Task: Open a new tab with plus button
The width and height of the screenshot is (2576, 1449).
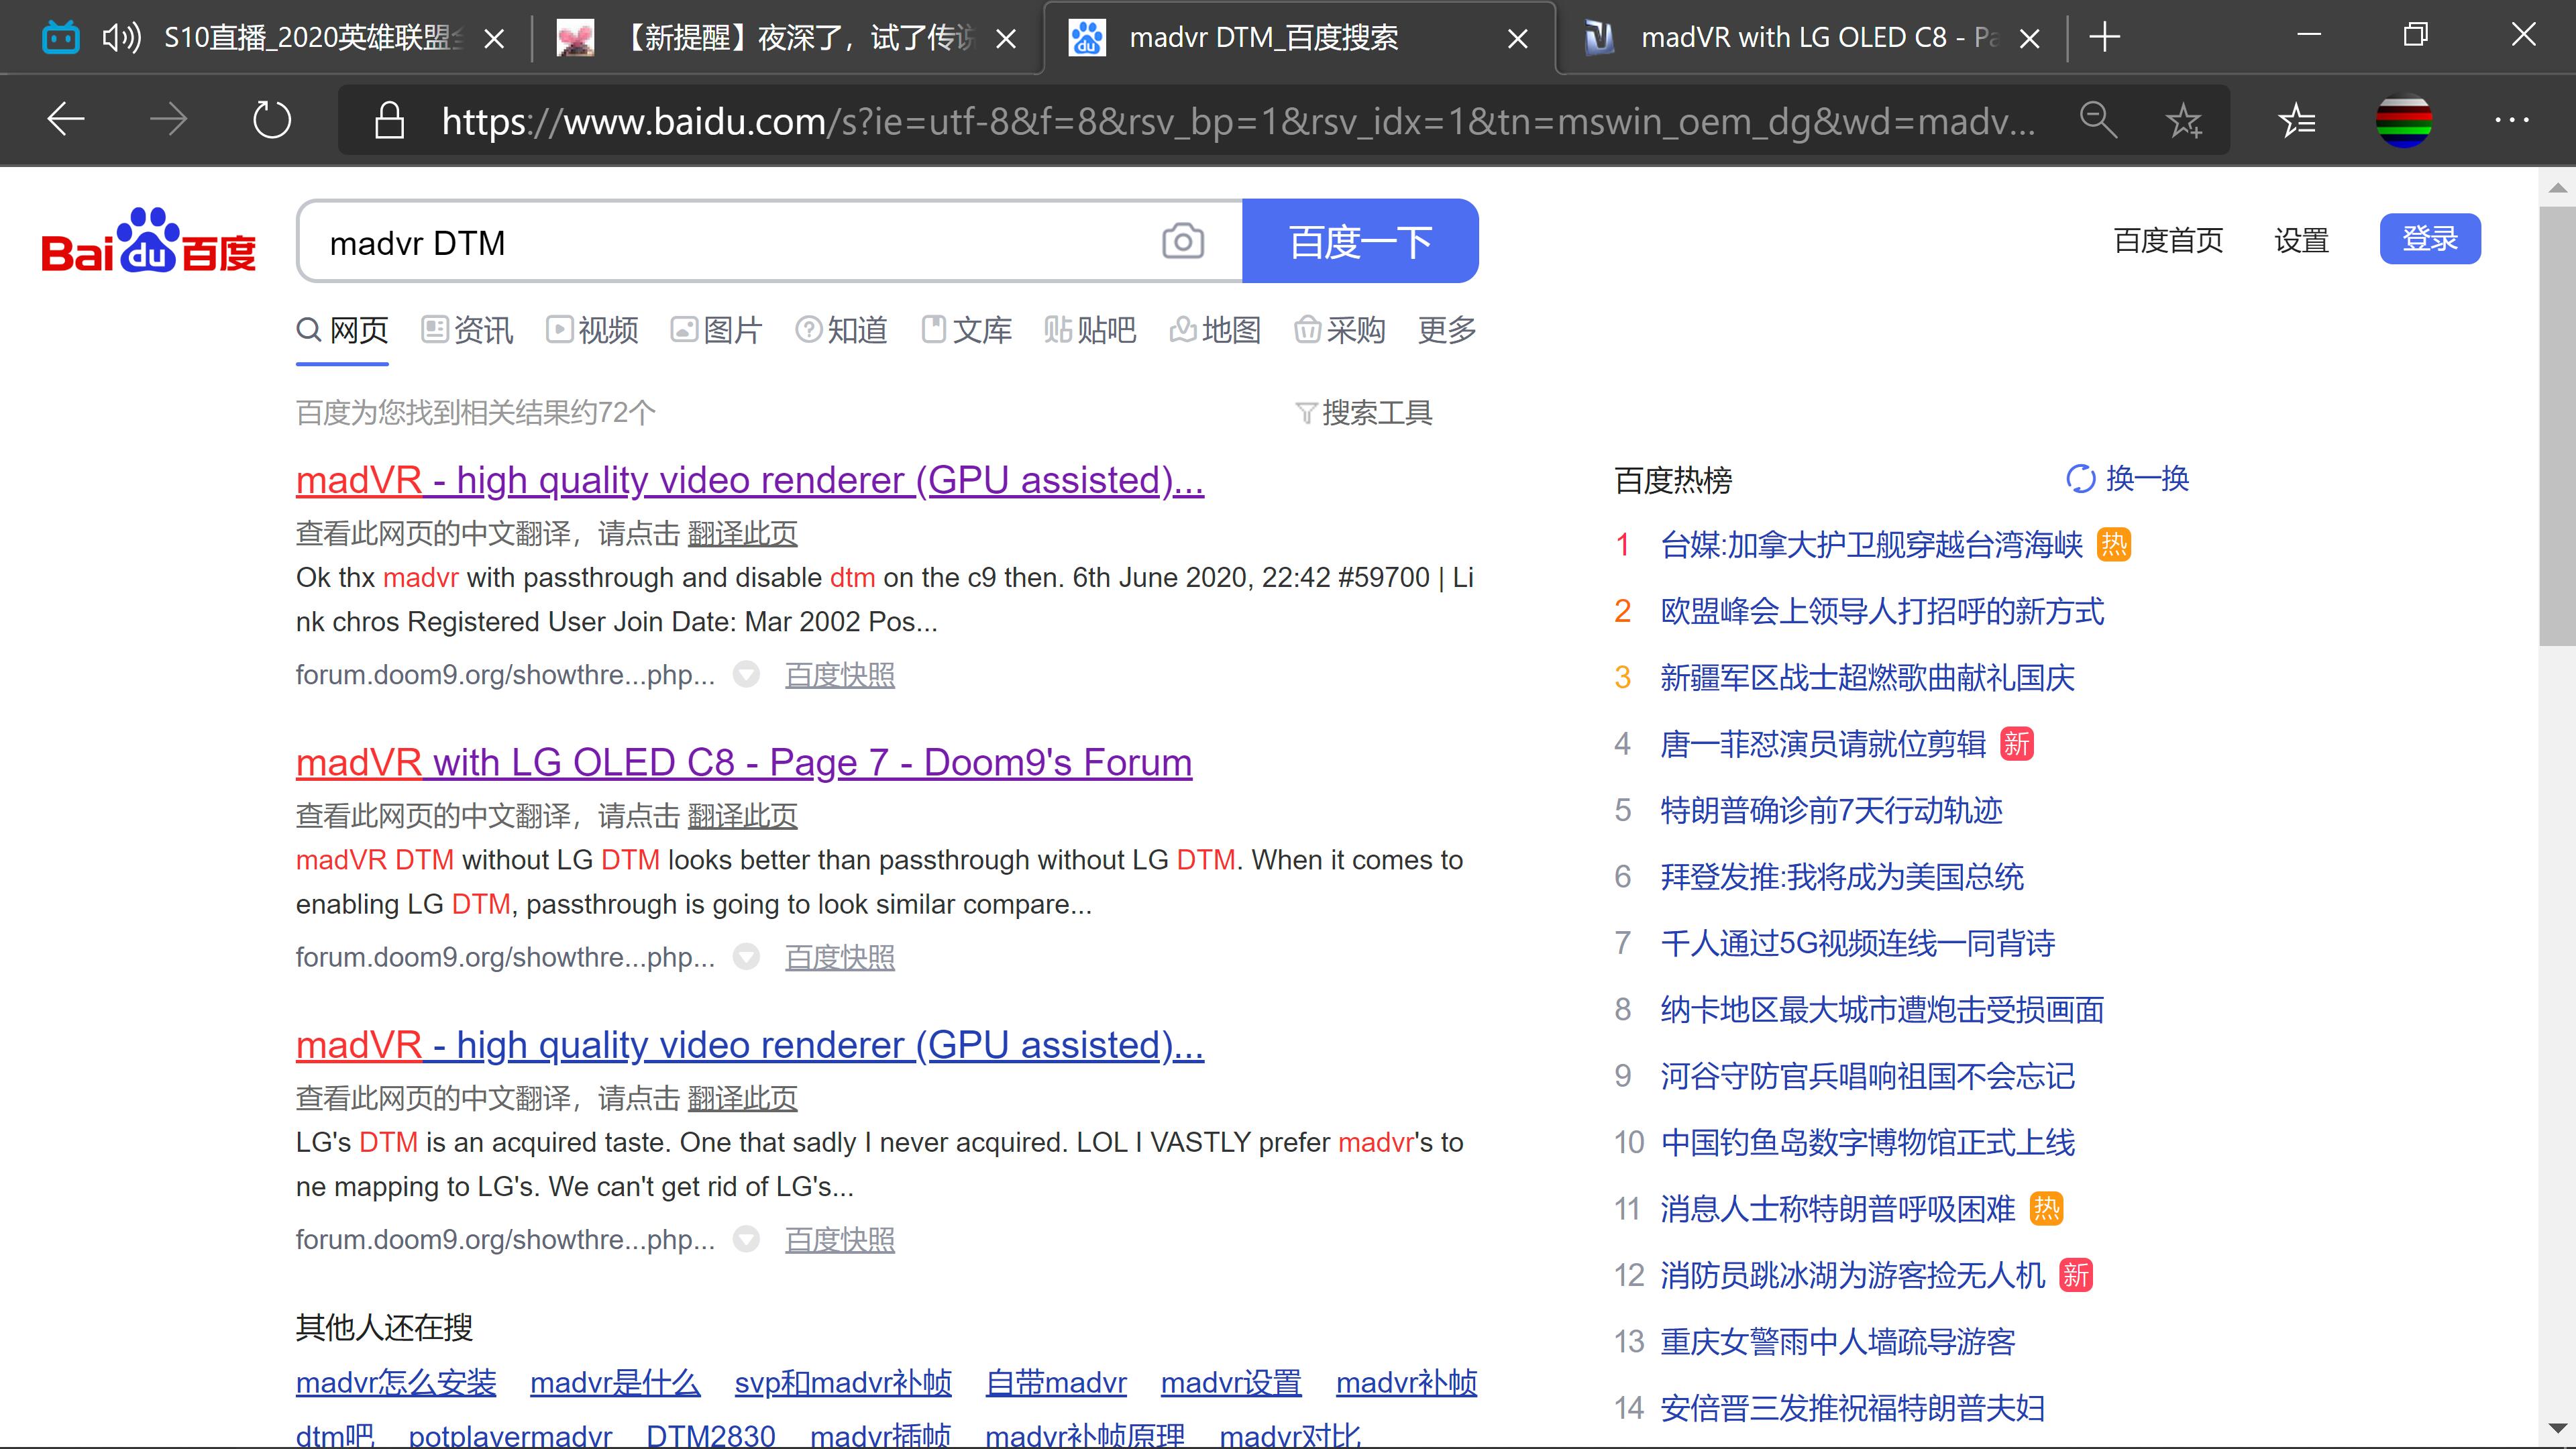Action: (x=2105, y=38)
